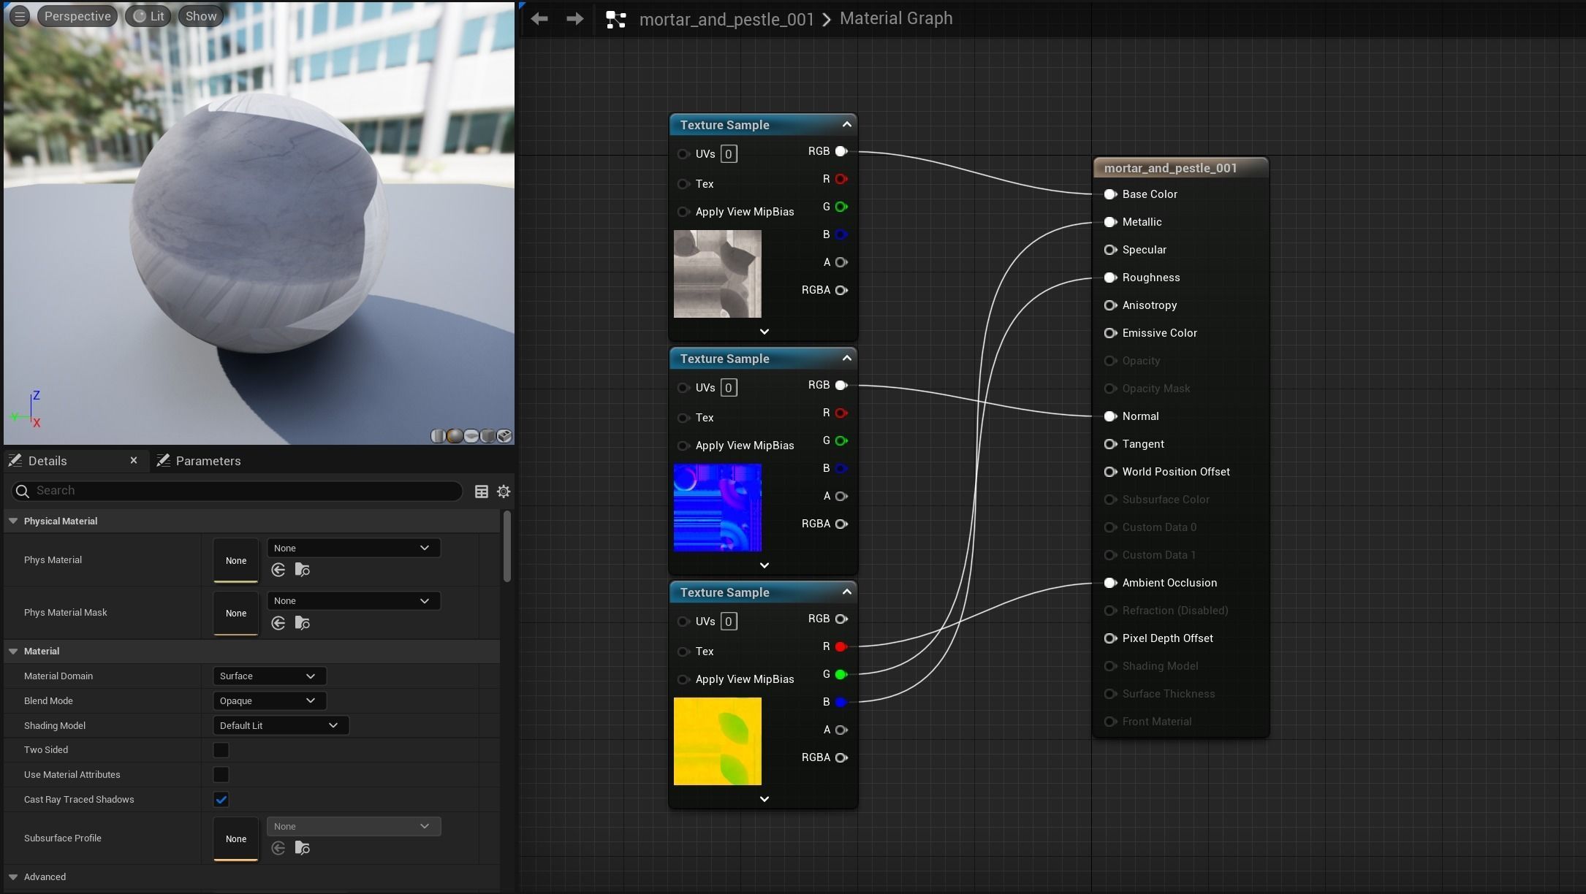Use custom preview mesh icon
1586x894 pixels.
(504, 436)
